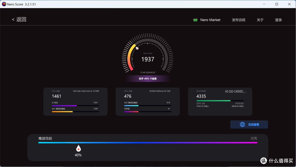Click the gauge needle marker dot

[137, 49]
